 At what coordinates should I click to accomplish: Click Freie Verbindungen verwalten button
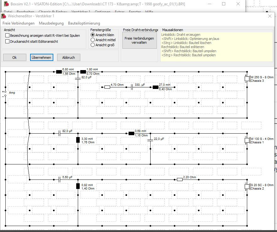tap(139, 40)
